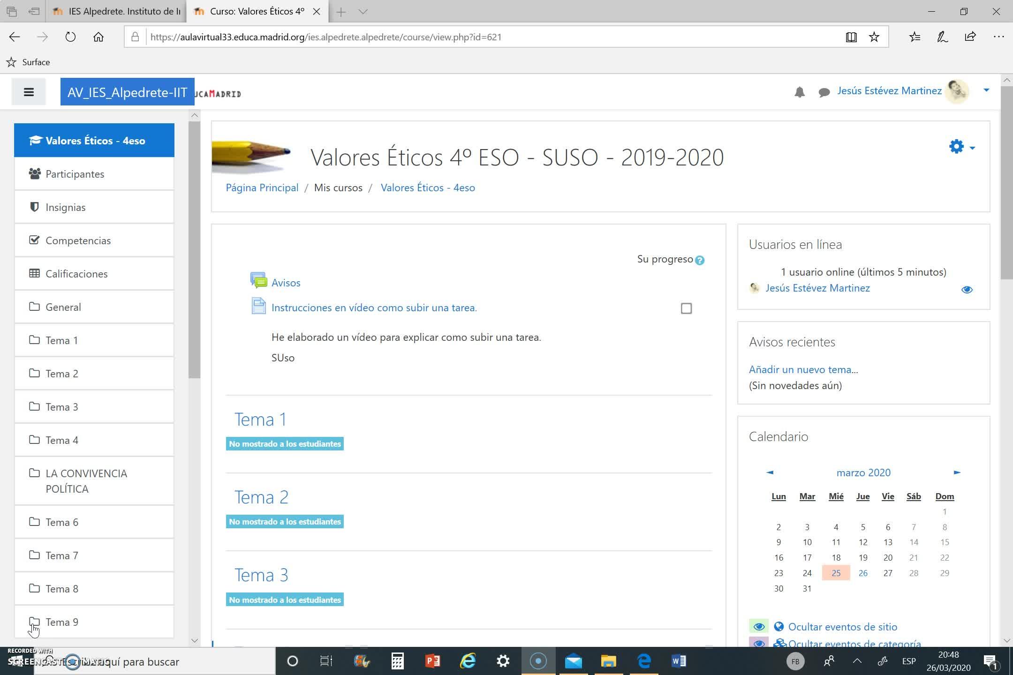Click the Avisos forum icon
The width and height of the screenshot is (1013, 675).
point(258,281)
